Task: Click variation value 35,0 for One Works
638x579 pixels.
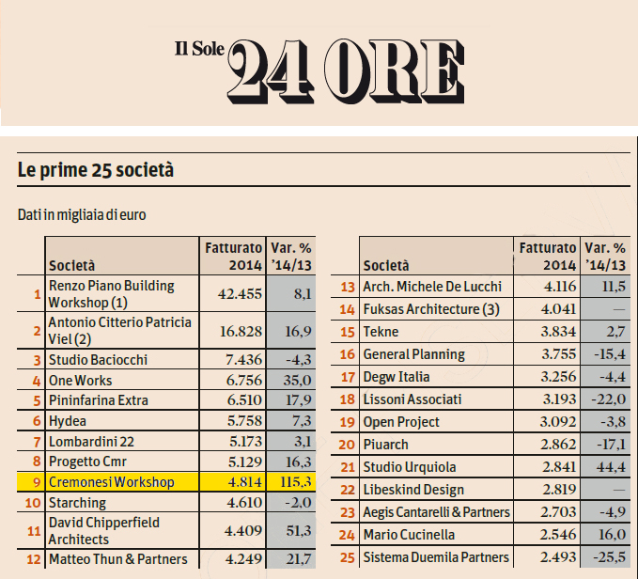Action: click(298, 380)
